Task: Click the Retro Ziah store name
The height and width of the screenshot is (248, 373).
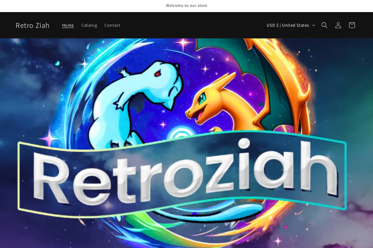Action: tap(33, 25)
